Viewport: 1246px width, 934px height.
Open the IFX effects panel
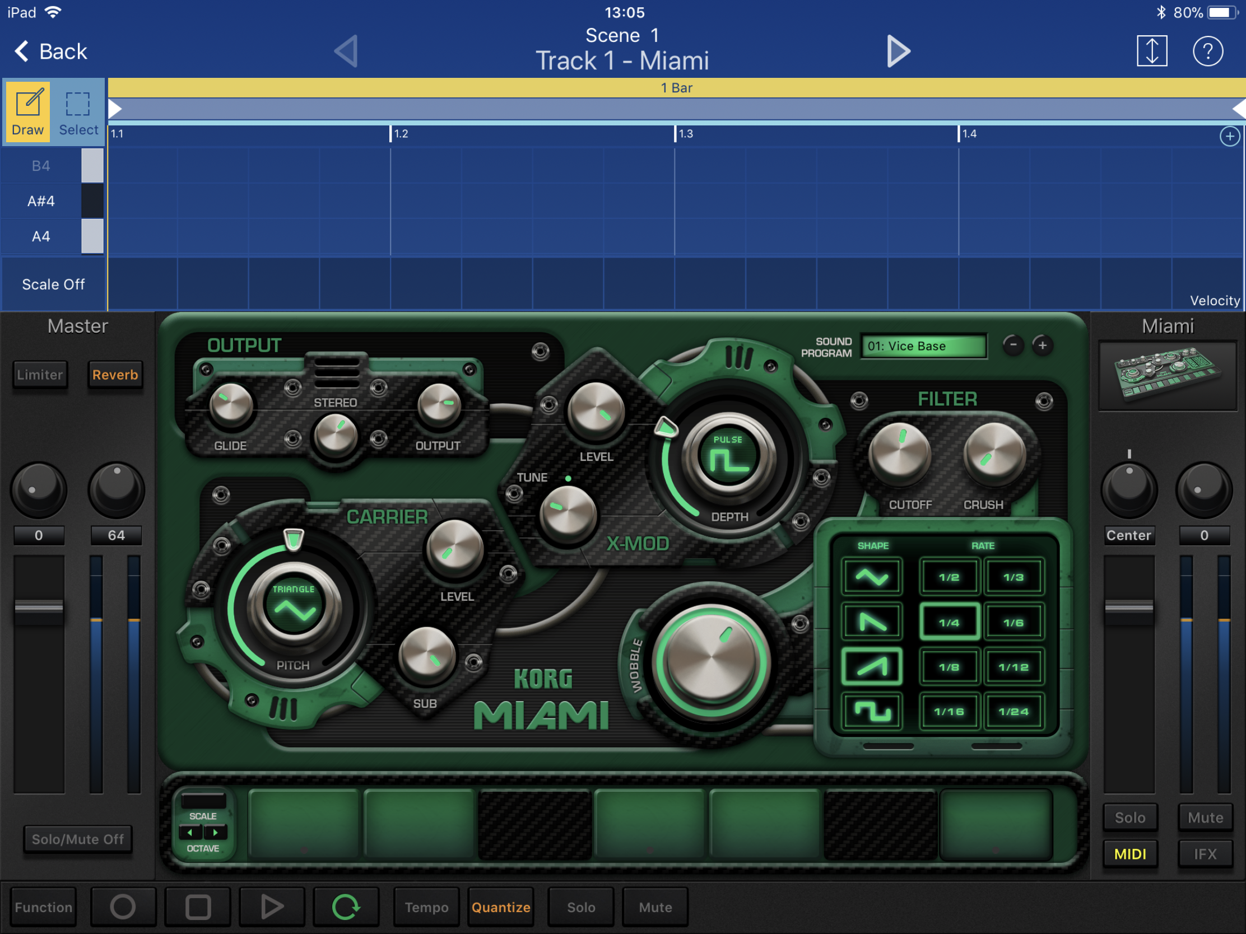tap(1206, 854)
